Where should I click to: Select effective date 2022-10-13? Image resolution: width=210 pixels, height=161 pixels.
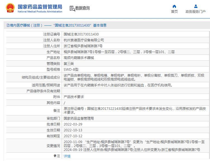point(73,130)
